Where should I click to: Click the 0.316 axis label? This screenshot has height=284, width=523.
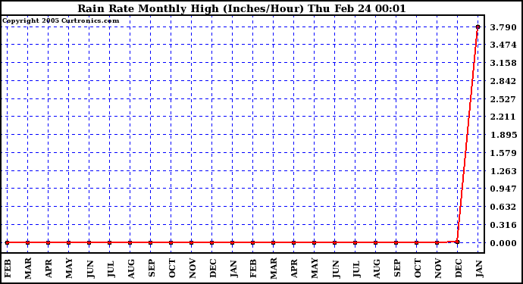pos(503,225)
